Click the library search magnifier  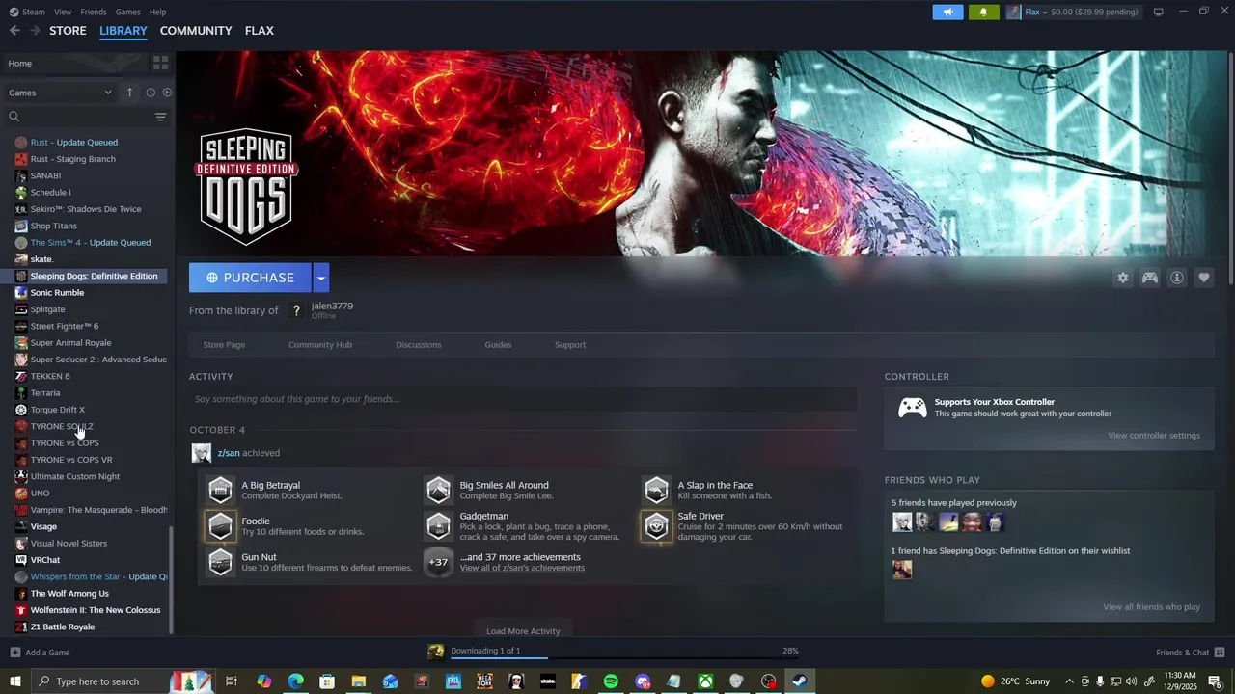click(14, 117)
